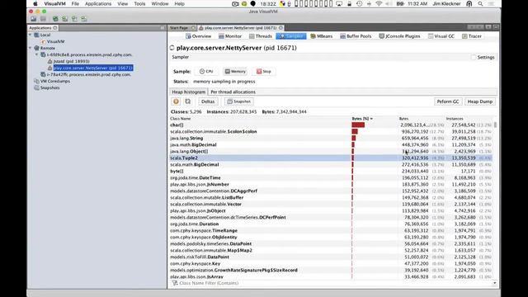
Task: Collapse the Local tree node
Action: [30, 35]
